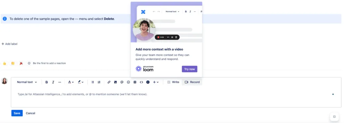Open add reaction emoji picker
The image size is (344, 123).
29,63
